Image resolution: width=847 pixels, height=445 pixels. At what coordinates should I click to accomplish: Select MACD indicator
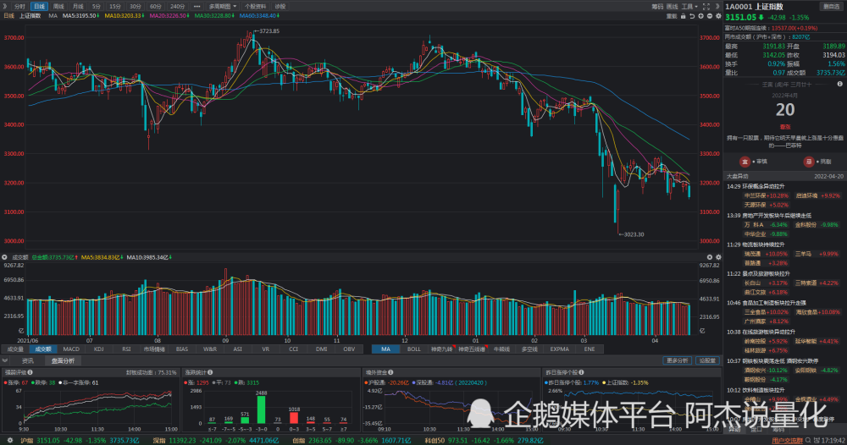(71, 349)
